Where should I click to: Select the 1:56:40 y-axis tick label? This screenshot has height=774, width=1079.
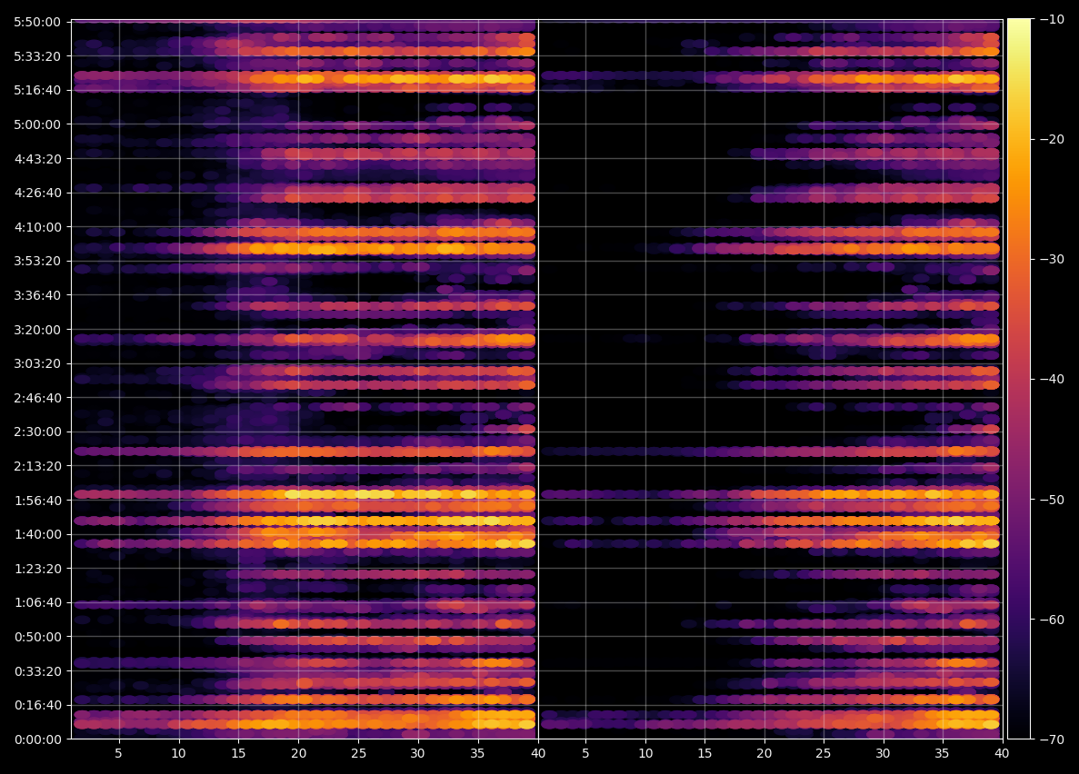(x=38, y=501)
